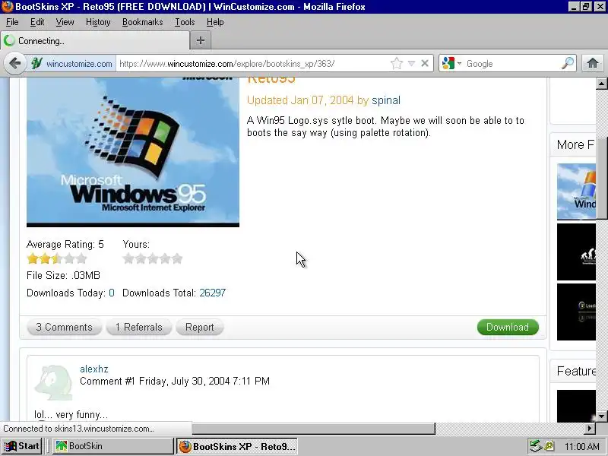Click alexhz's avatar image
This screenshot has width=608, height=456.
click(x=53, y=383)
